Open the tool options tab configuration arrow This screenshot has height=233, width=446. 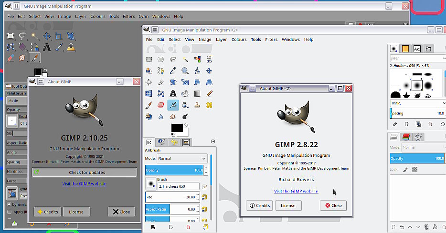pos(213,142)
